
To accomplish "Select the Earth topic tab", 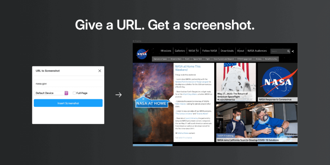I will tap(187, 59).
